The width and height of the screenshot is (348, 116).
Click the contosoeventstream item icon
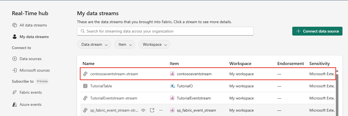172,74
